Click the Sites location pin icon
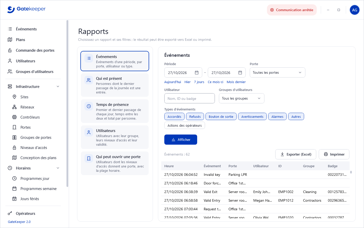 (x=14, y=97)
